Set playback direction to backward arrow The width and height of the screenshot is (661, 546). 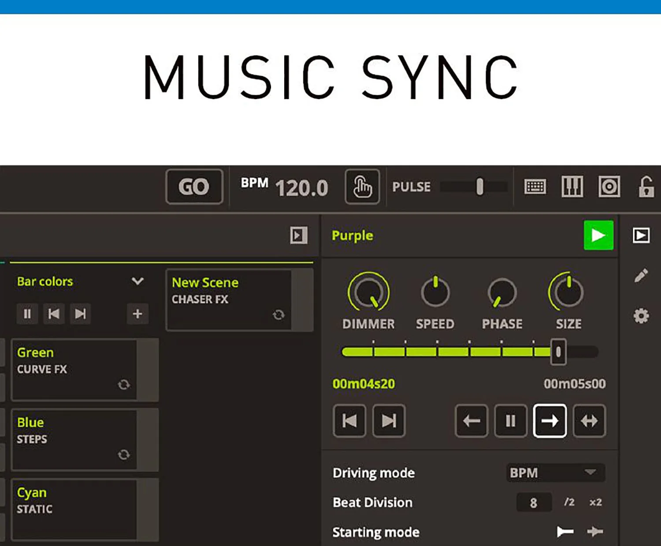tap(472, 421)
